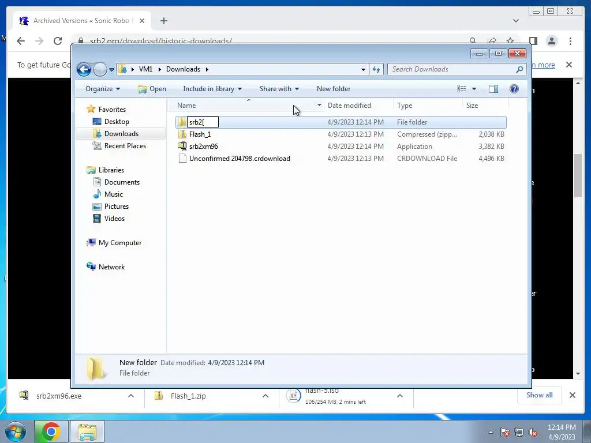Open Recent Places in sidebar

(x=125, y=146)
